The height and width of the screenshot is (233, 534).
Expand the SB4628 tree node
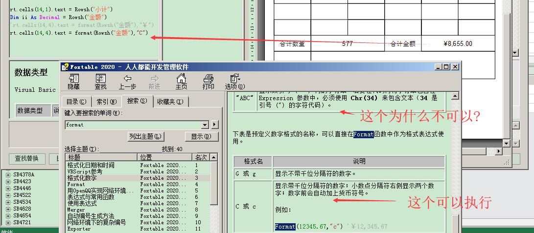[8, 209]
